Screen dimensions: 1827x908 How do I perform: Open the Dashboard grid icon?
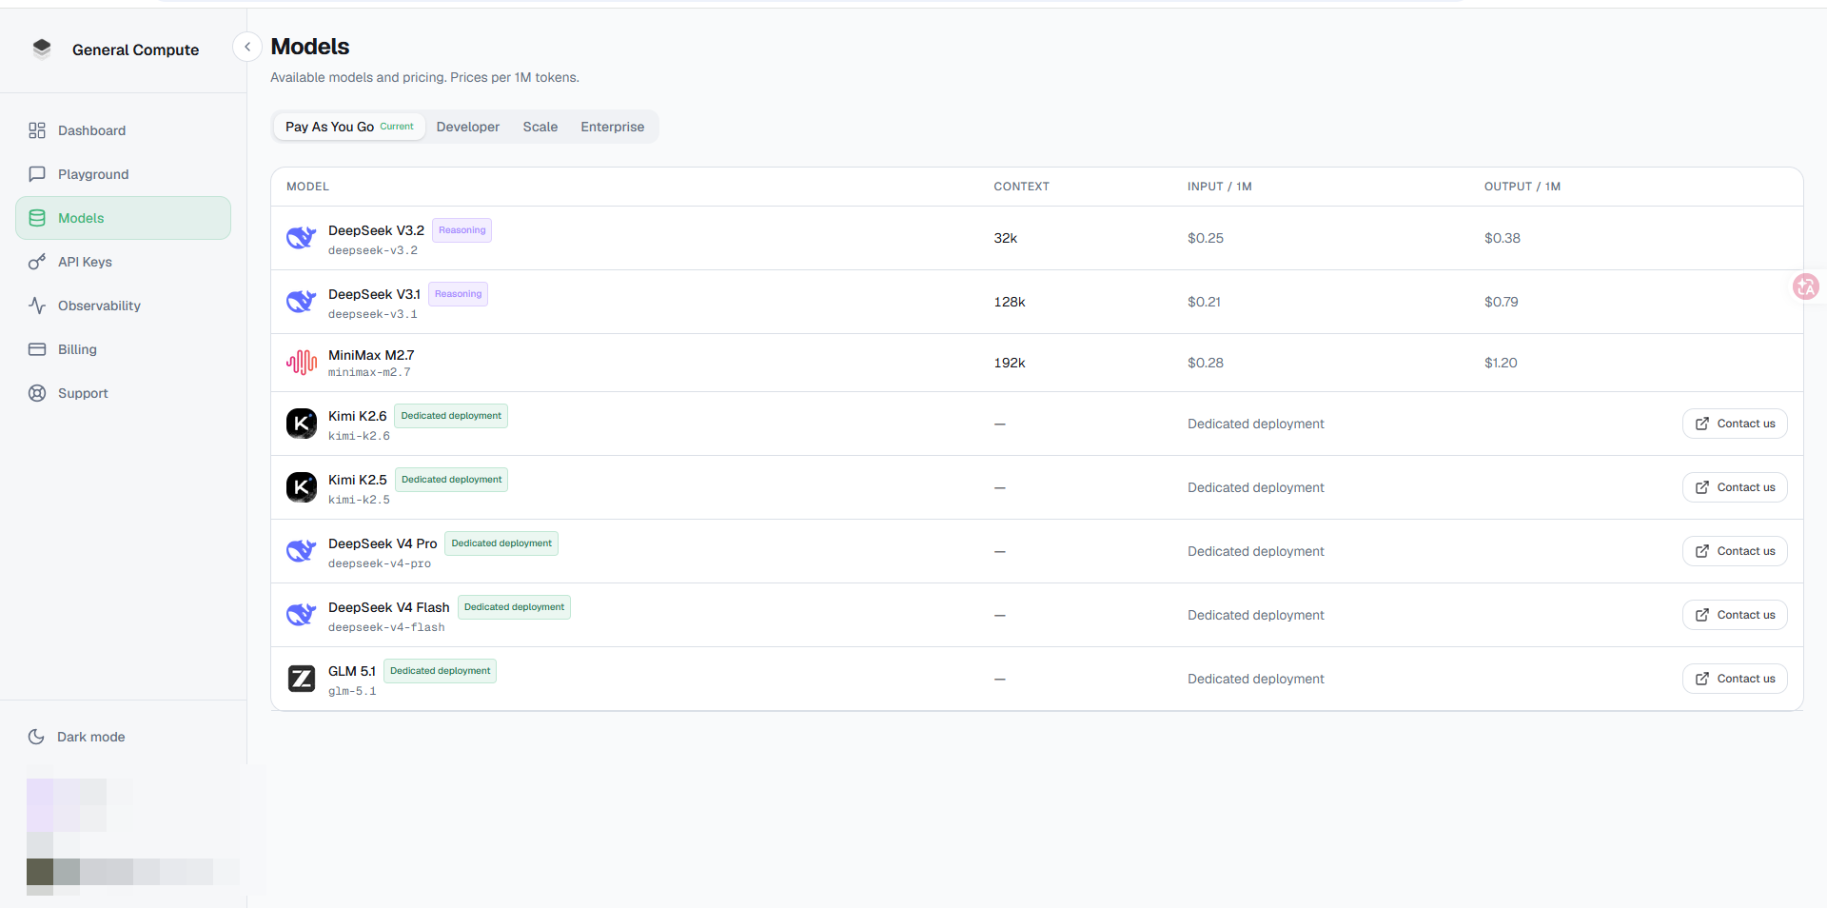click(x=37, y=130)
